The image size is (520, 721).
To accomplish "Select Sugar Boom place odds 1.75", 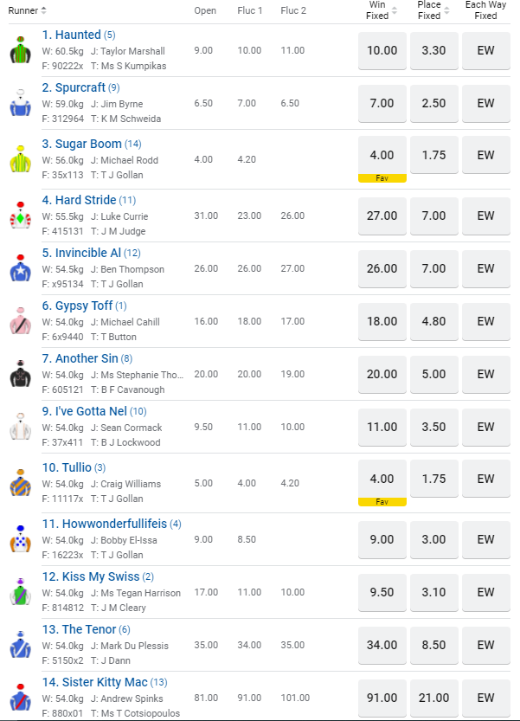I will click(433, 155).
